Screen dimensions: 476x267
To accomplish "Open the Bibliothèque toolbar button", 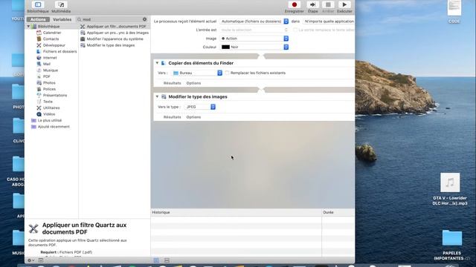I will click(x=38, y=7).
